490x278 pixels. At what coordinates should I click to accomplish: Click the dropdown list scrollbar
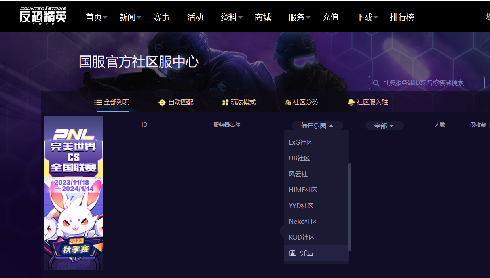(349, 207)
